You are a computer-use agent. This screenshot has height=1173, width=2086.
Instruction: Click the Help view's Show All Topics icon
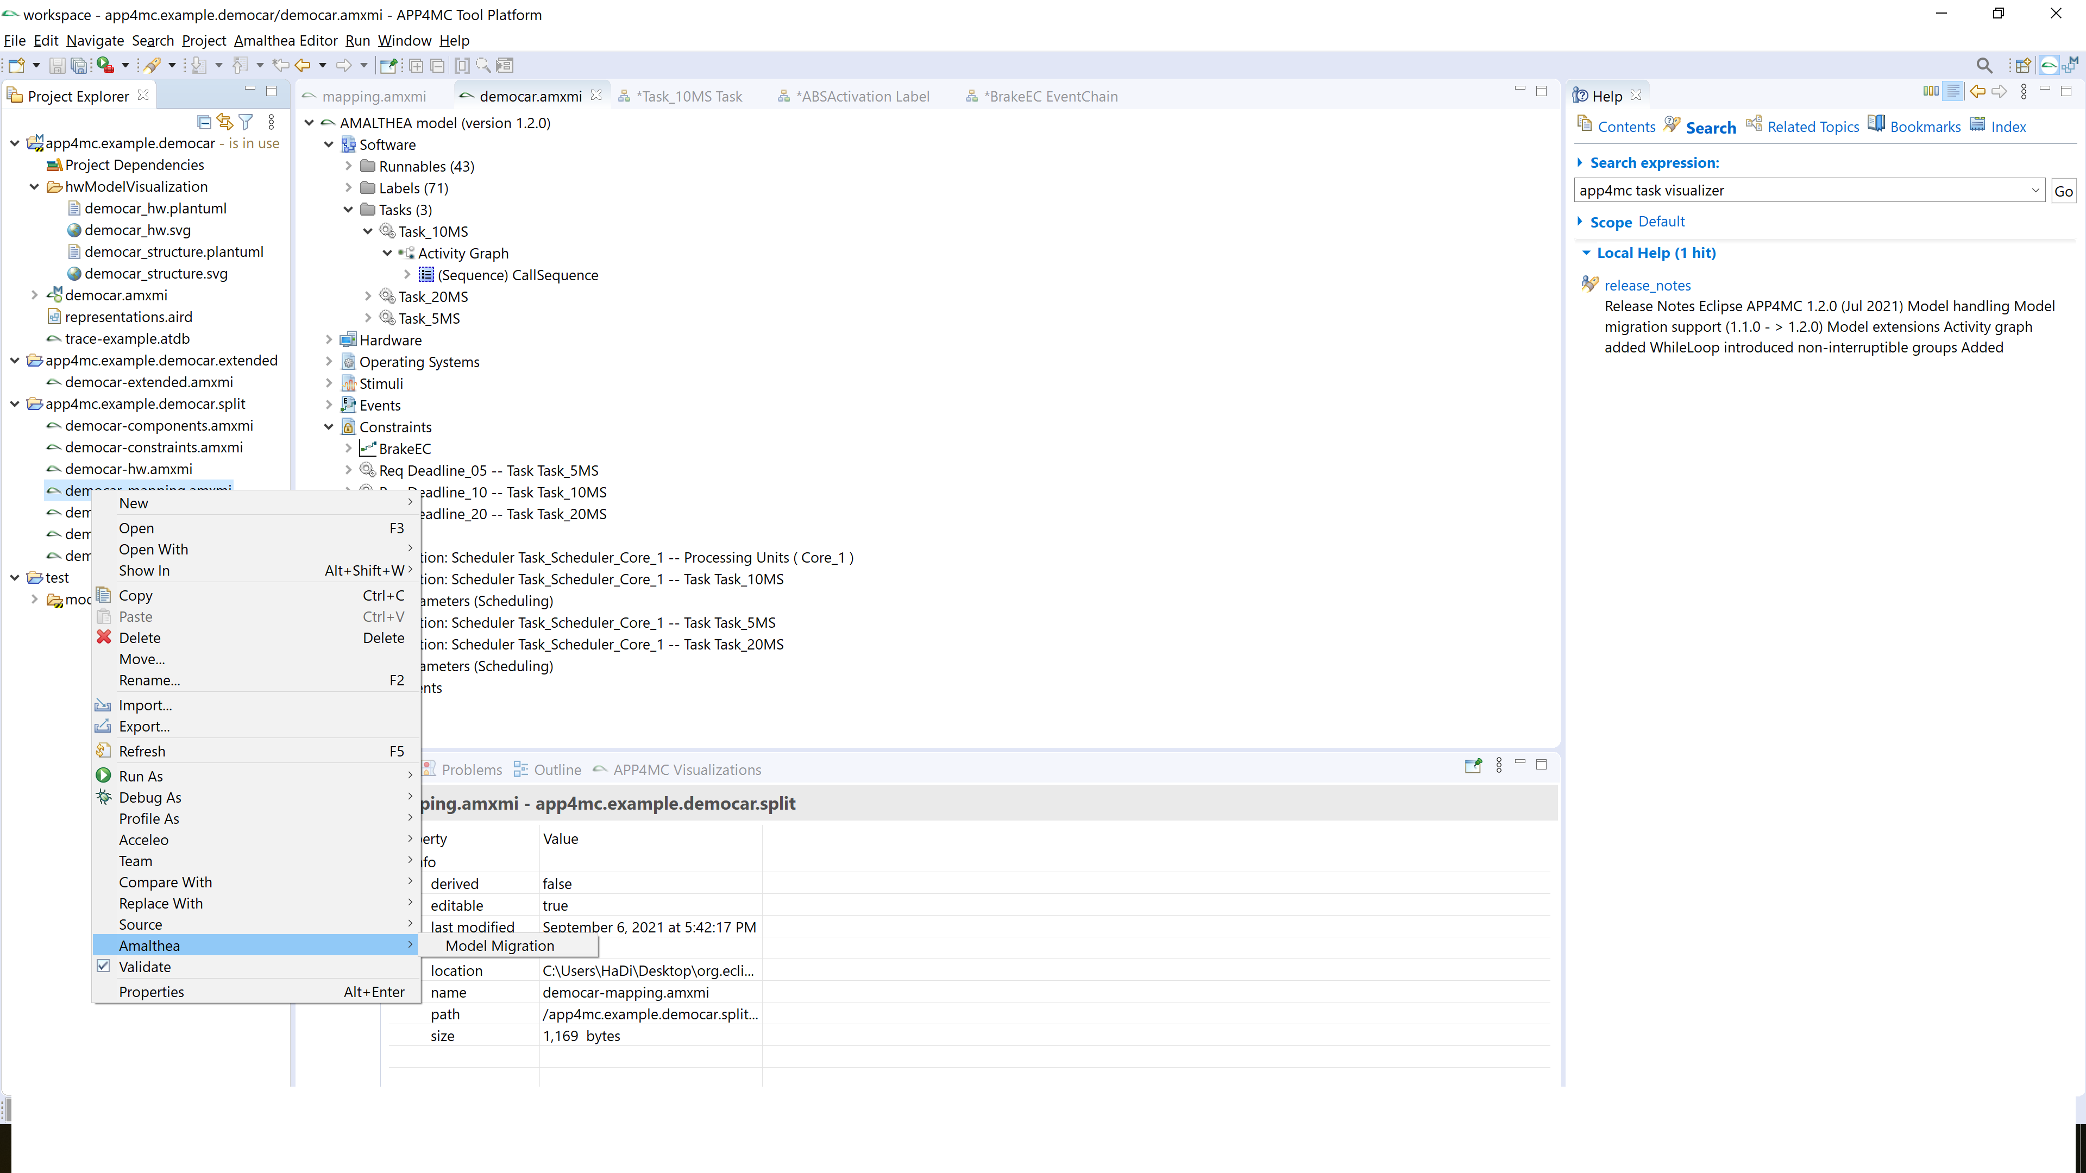1931,91
